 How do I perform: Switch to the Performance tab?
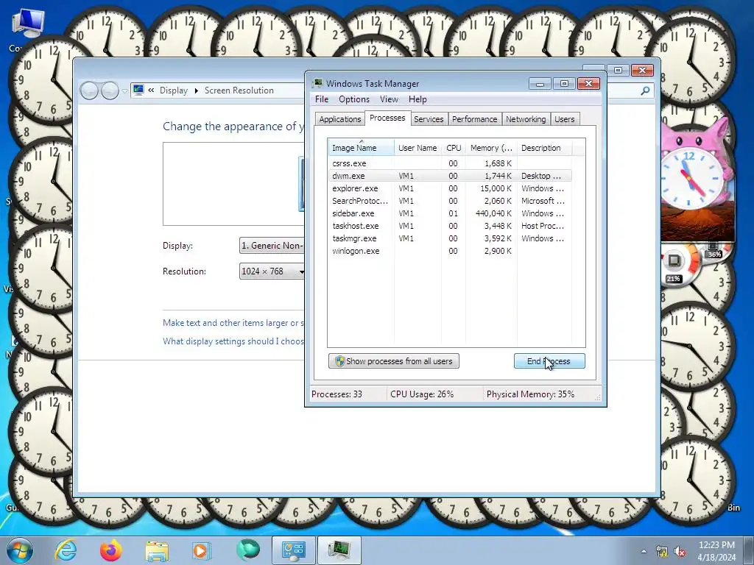475,119
